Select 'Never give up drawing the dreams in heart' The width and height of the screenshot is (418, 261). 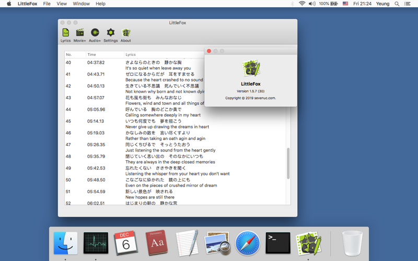pos(167,127)
